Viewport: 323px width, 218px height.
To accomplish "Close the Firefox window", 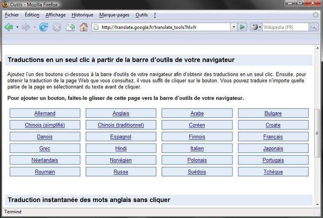I will pyautogui.click(x=313, y=3).
